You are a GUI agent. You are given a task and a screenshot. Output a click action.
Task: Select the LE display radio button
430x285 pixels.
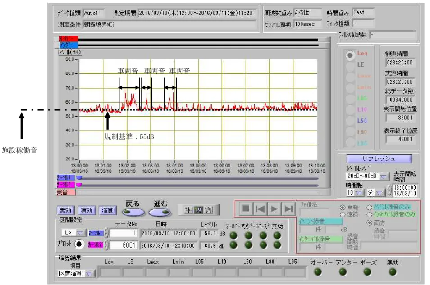pos(350,66)
